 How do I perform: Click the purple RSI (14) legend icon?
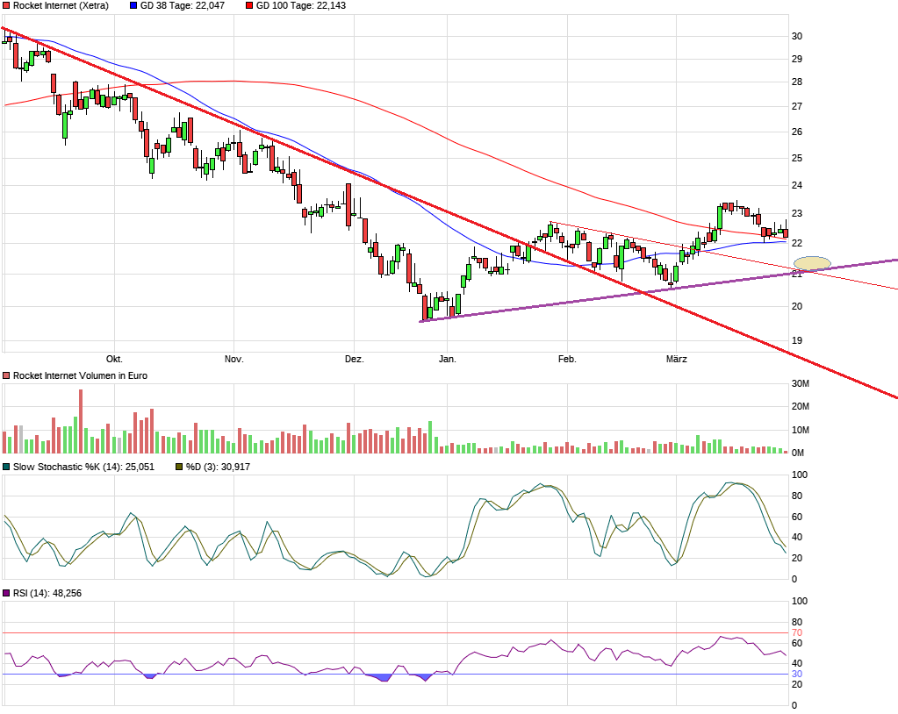coord(6,594)
